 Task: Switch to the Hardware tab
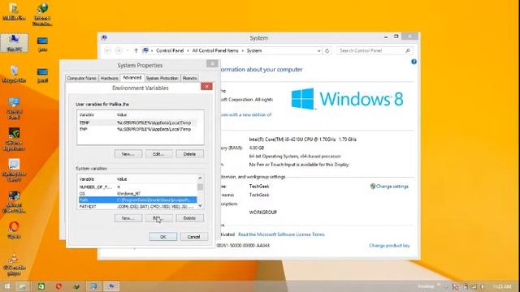click(109, 78)
